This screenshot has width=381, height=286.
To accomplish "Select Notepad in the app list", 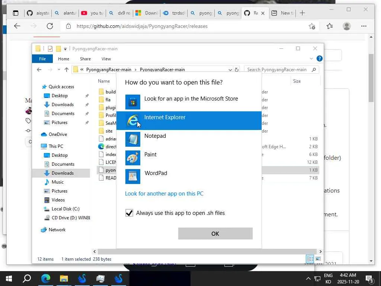I will [x=189, y=139].
